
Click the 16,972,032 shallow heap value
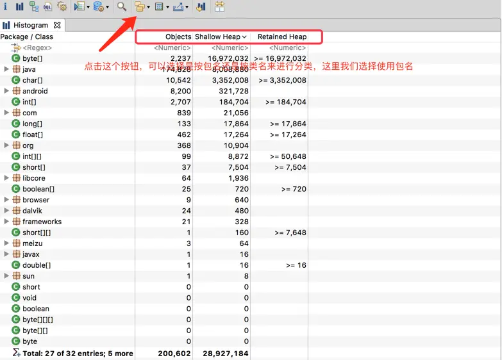click(x=228, y=58)
